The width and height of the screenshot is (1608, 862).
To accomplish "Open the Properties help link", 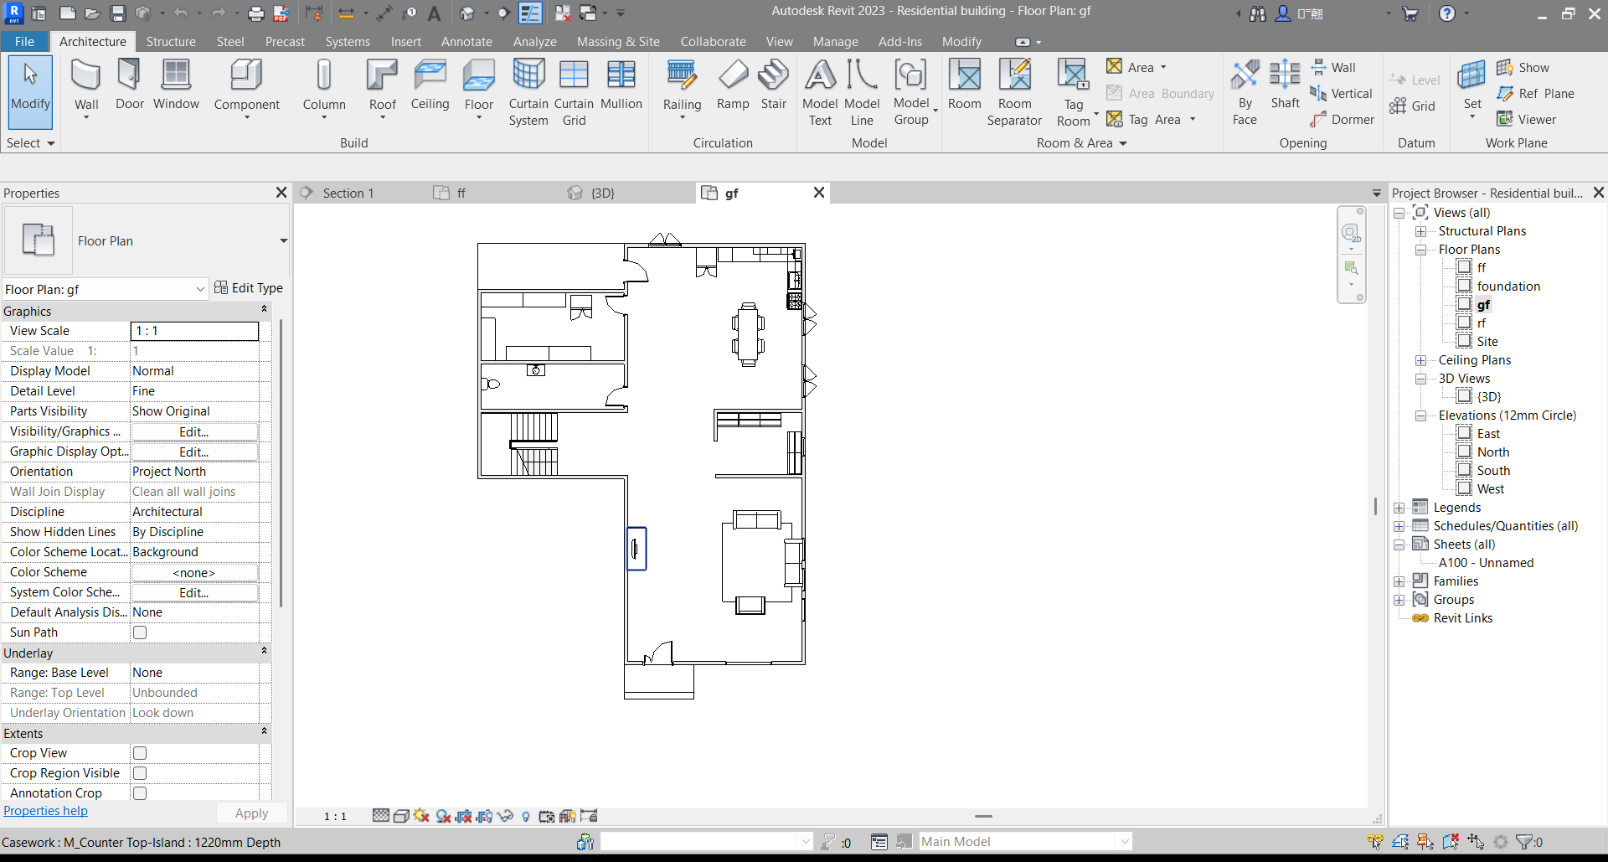I will tap(45, 810).
